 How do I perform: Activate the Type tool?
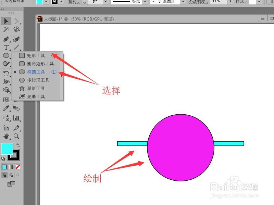pos(6,48)
